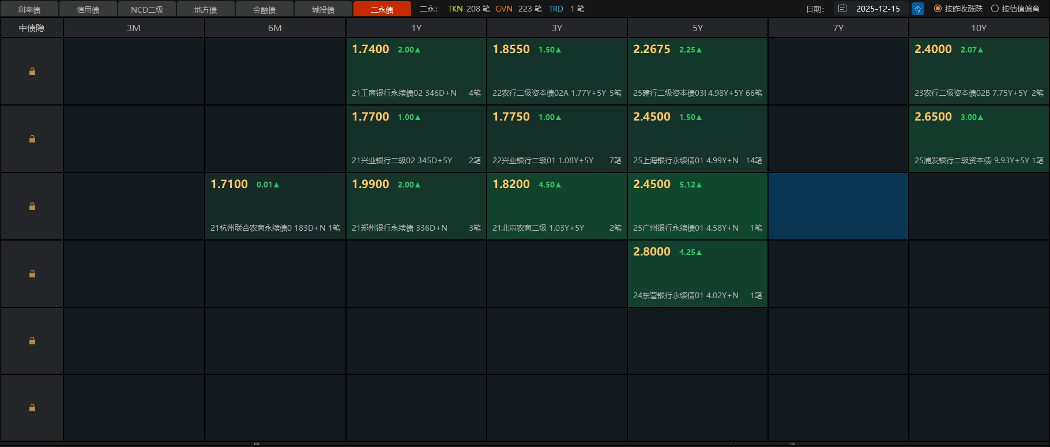This screenshot has width=1050, height=447.
Task: Open the calendar date picker icon
Action: point(842,9)
